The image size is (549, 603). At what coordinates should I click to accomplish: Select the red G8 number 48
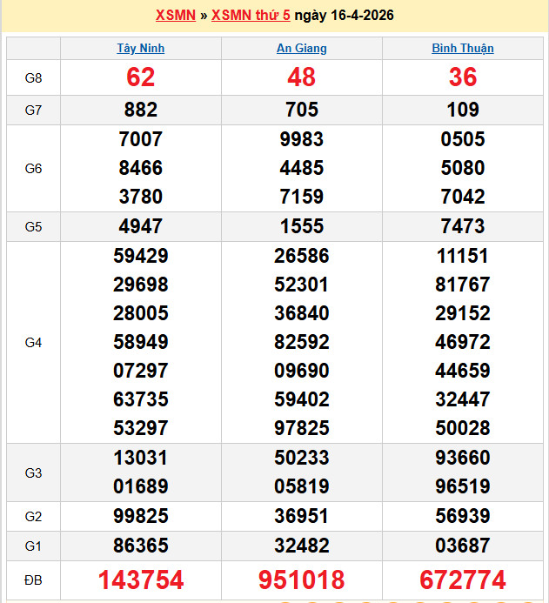tap(302, 77)
